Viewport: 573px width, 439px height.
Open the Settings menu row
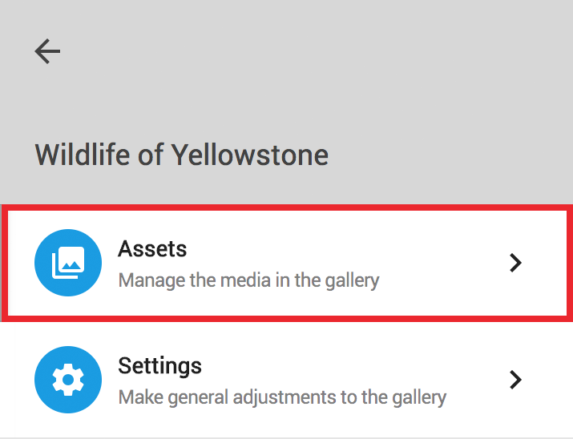[287, 380]
